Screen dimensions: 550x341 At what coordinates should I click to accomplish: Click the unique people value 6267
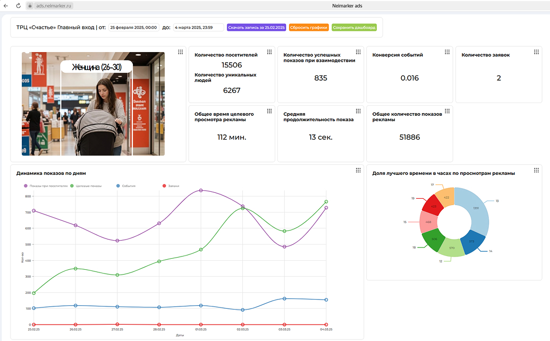click(x=232, y=90)
